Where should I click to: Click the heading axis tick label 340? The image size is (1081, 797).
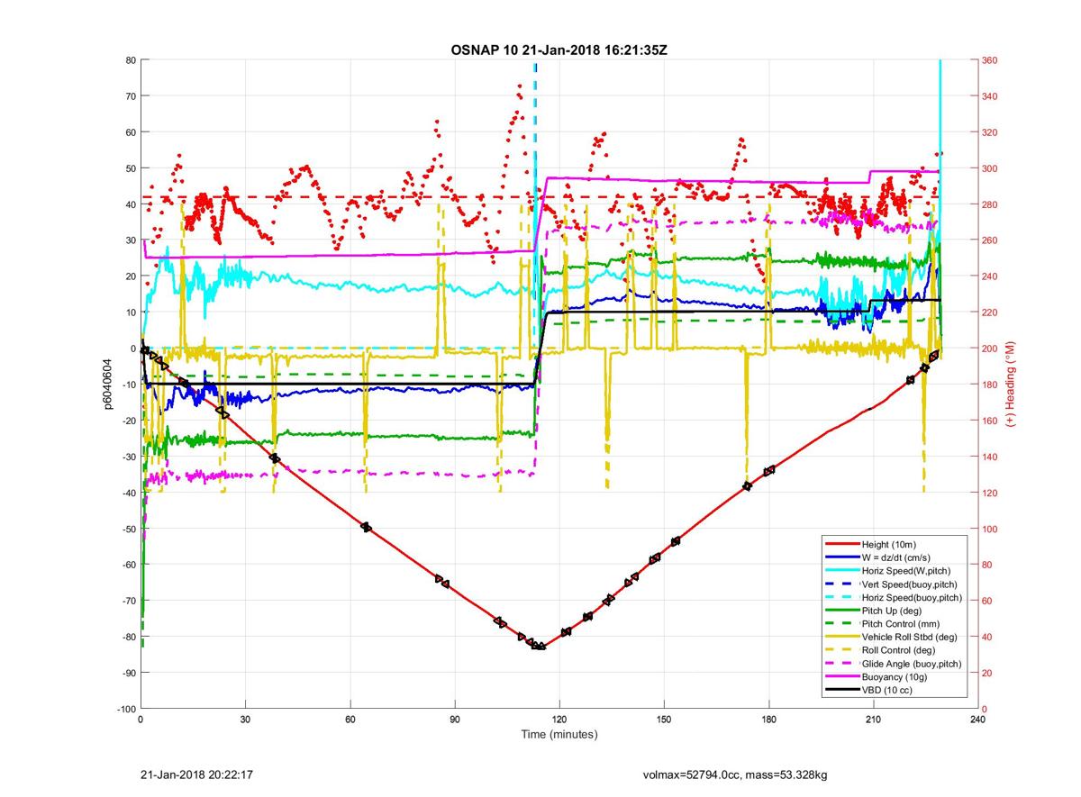990,96
